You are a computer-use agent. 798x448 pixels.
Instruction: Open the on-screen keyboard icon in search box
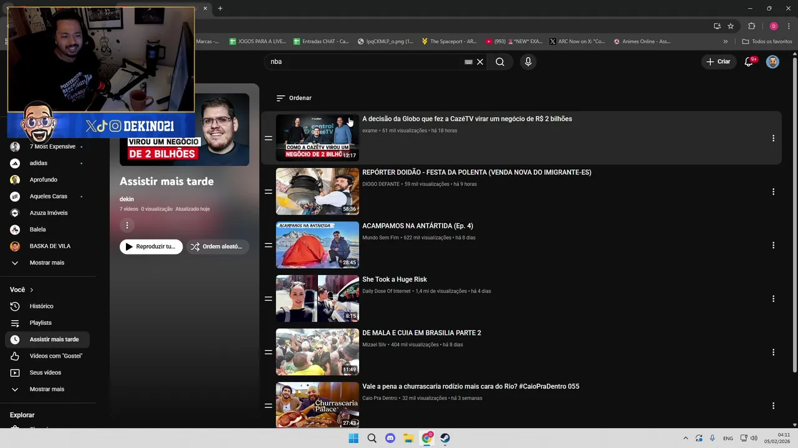[469, 62]
